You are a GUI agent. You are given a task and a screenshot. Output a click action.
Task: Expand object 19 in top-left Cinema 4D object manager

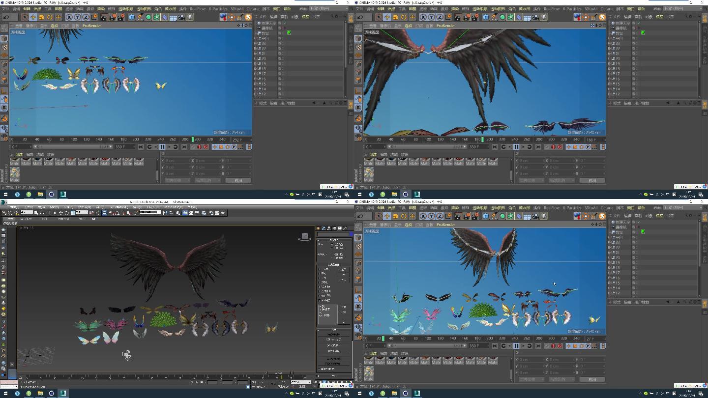point(255,63)
